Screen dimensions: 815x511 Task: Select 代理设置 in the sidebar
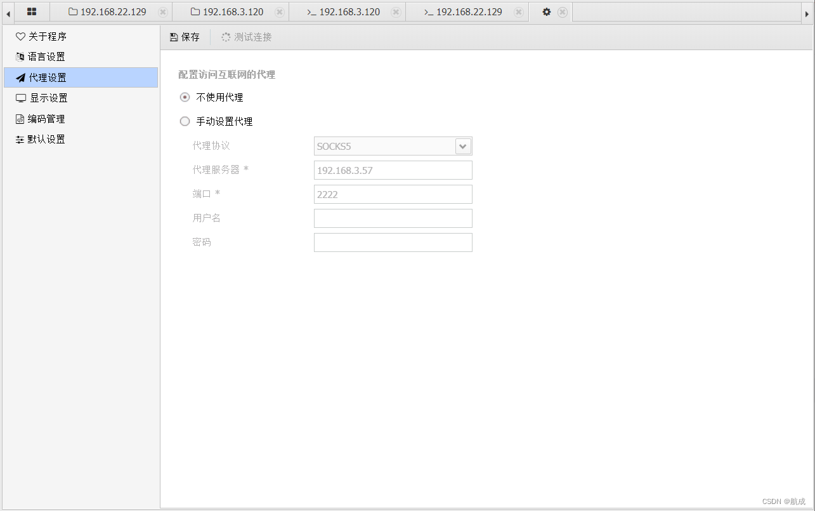tap(81, 77)
